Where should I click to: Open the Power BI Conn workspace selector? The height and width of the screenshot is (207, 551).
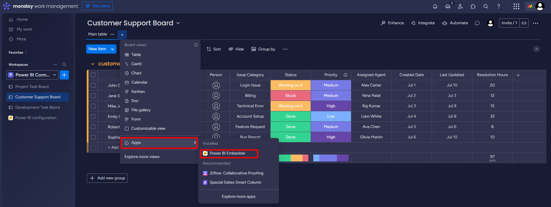tap(33, 75)
